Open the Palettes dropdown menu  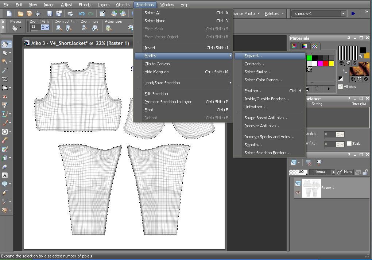click(x=274, y=13)
